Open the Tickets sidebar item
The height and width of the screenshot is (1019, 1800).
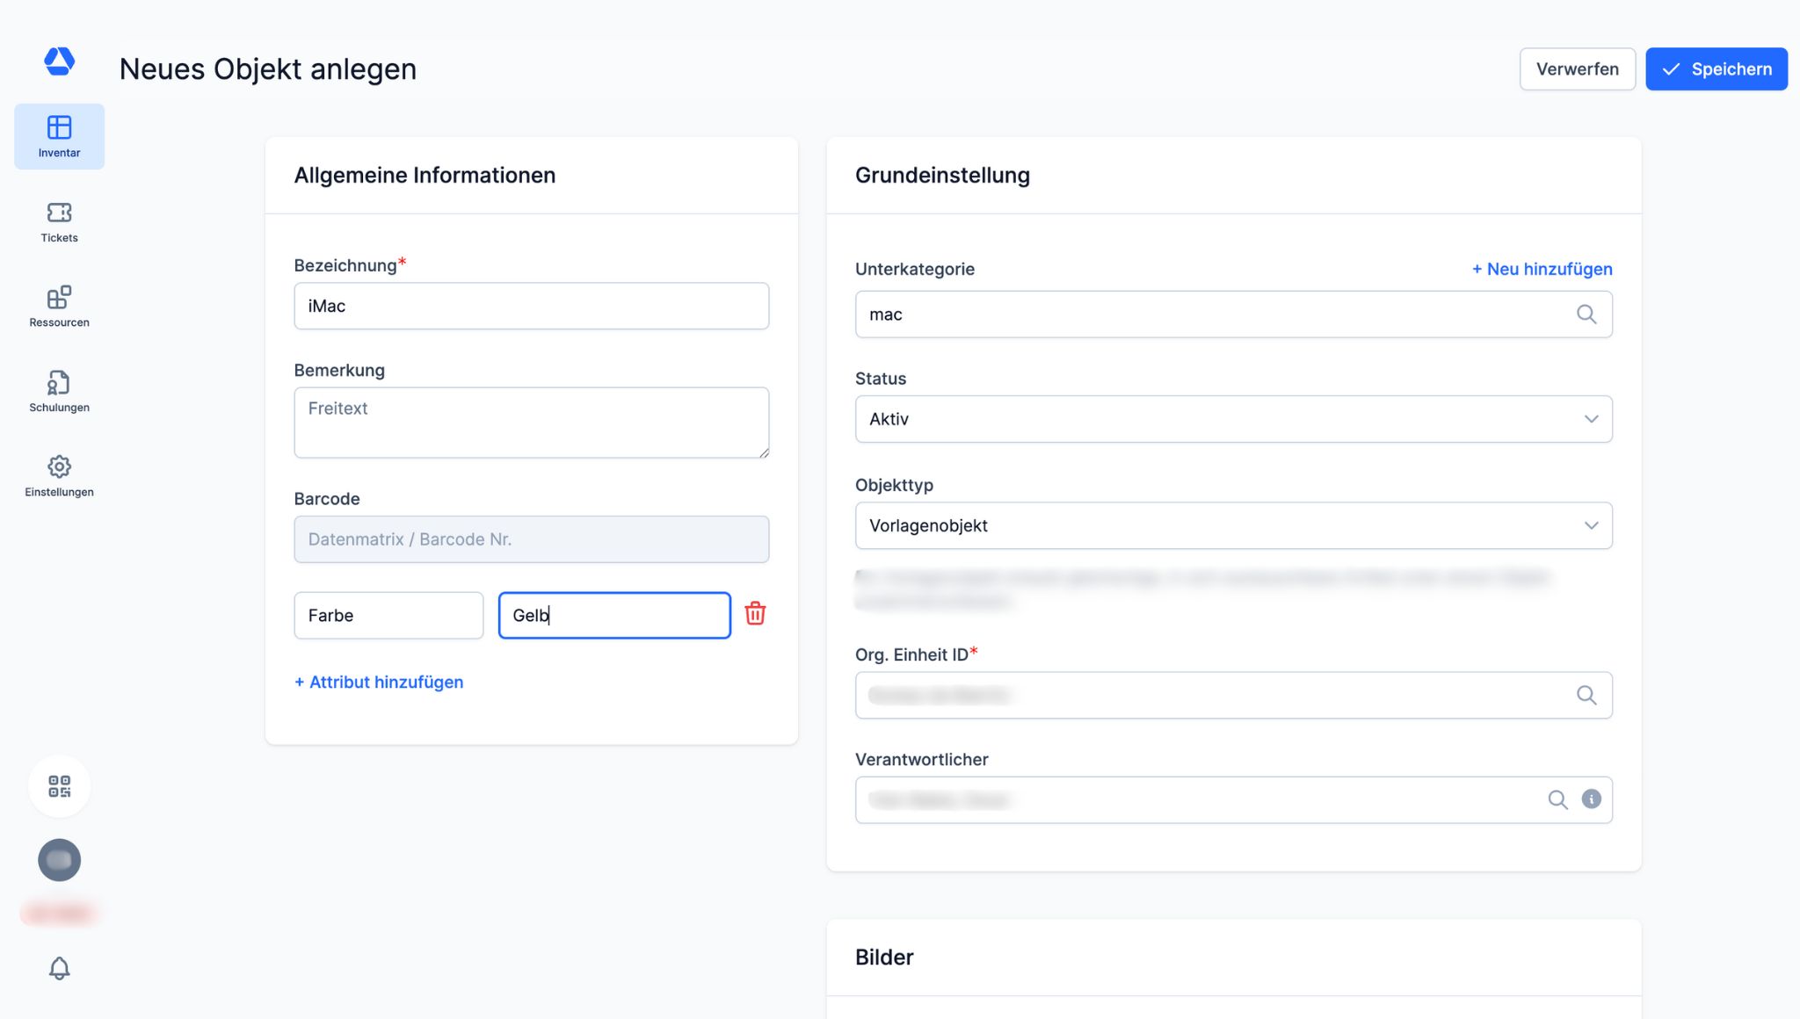pyautogui.click(x=59, y=221)
